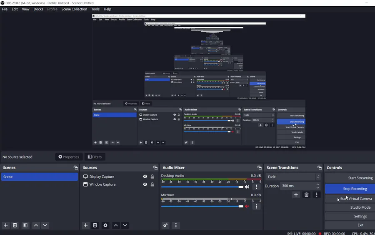Viewport: 375px width, 235px height.
Task: Open the Fade transition dropdown
Action: coord(293,177)
